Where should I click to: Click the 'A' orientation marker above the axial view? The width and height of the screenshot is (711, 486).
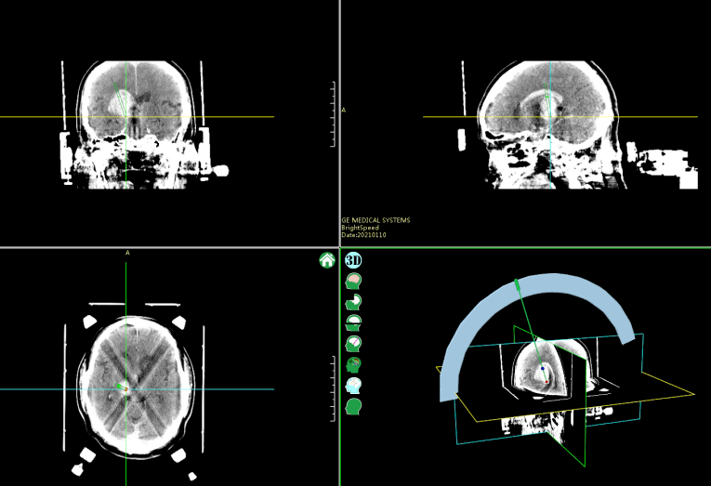coord(127,253)
